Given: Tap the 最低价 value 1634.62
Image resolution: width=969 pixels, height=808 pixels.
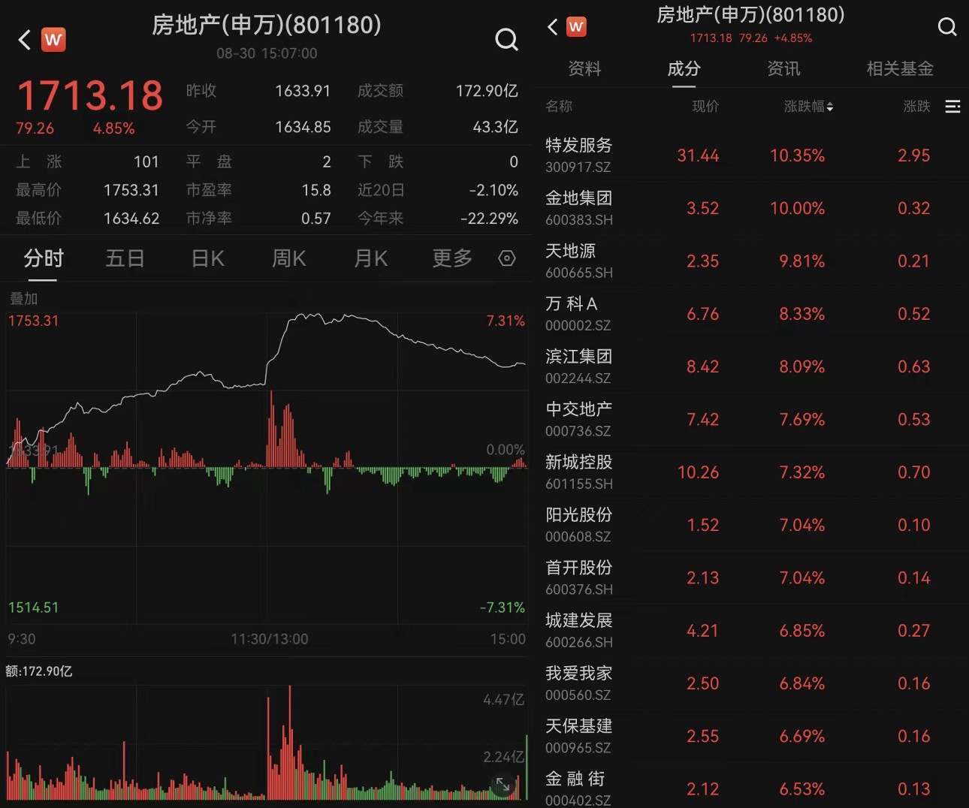Looking at the screenshot, I should pos(131,219).
